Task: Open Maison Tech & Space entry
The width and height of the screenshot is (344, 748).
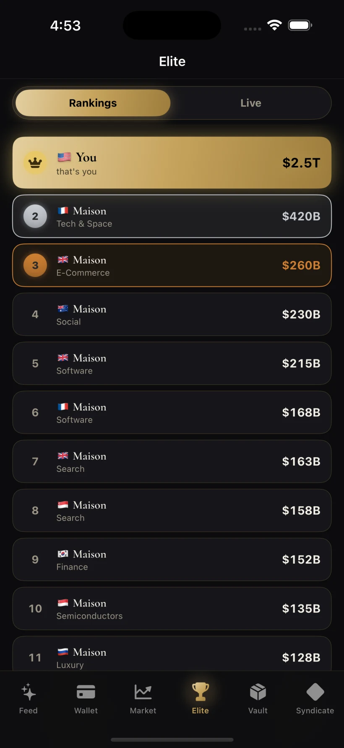Action: click(172, 216)
